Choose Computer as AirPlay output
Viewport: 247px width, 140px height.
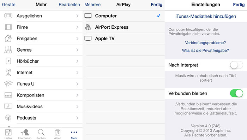123,16
